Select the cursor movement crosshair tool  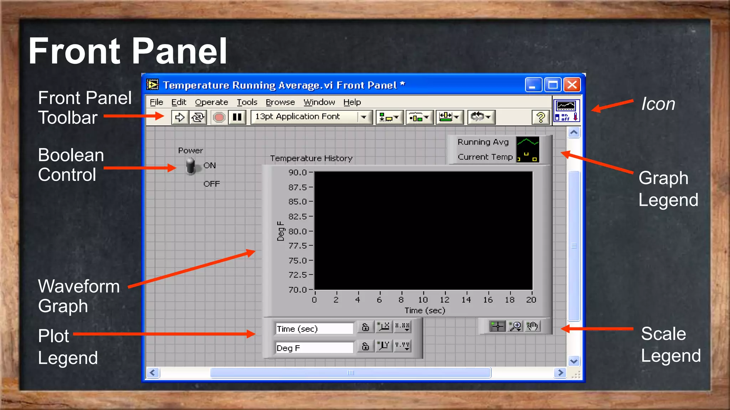tap(497, 326)
